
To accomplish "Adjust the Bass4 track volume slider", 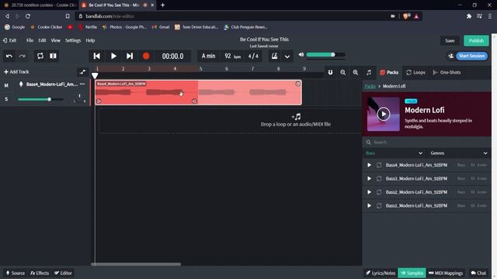I will pyautogui.click(x=40, y=99).
